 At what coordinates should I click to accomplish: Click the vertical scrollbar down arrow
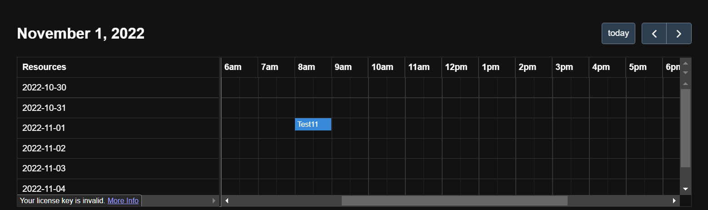(686, 189)
